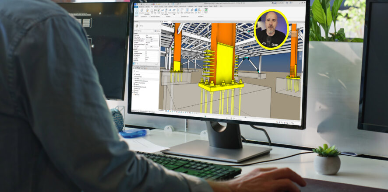Collapse the Graphics section in Properties
The height and width of the screenshot is (192, 388).
[x=159, y=34]
